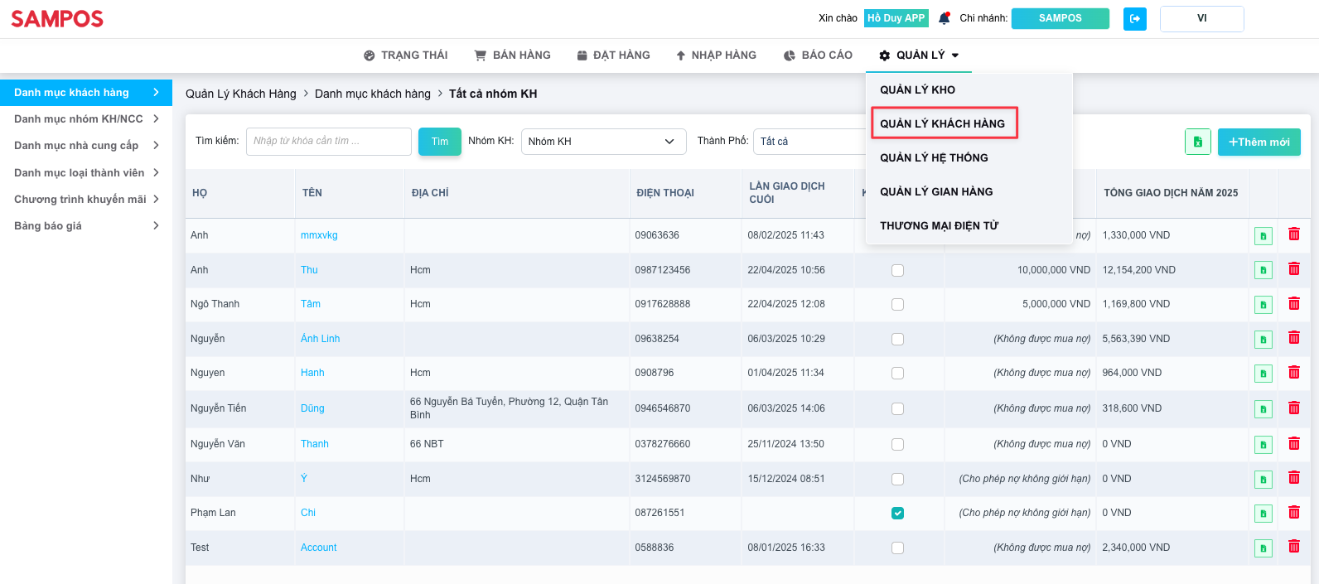Open customer link Ánh Linh
Screen dimensions: 1319x584
(320, 339)
